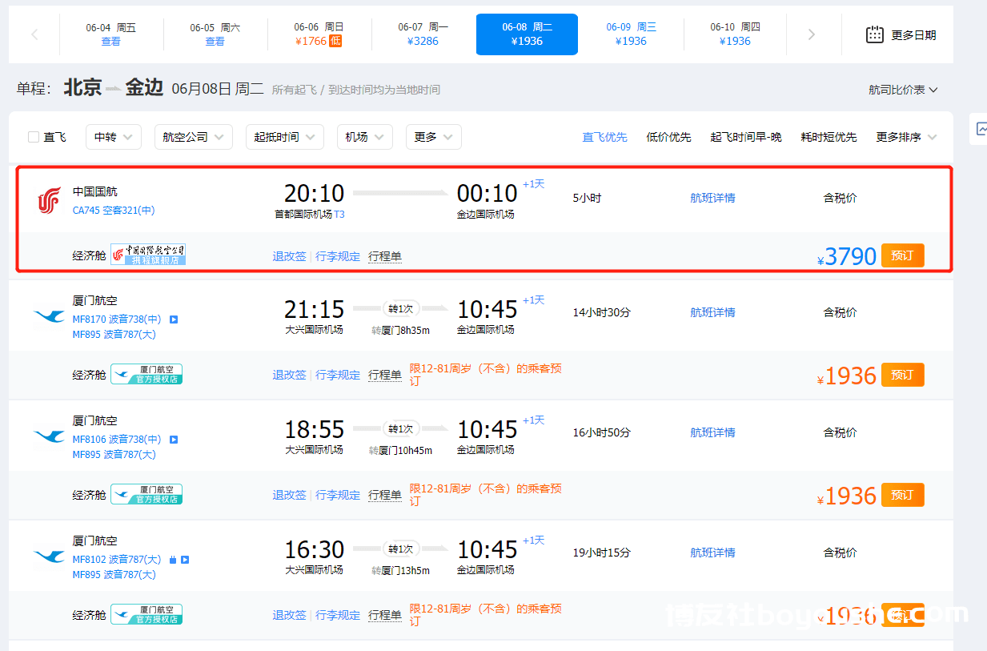The height and width of the screenshot is (651, 987).
Task: Click the ¥3790 price
Action: pyautogui.click(x=847, y=256)
